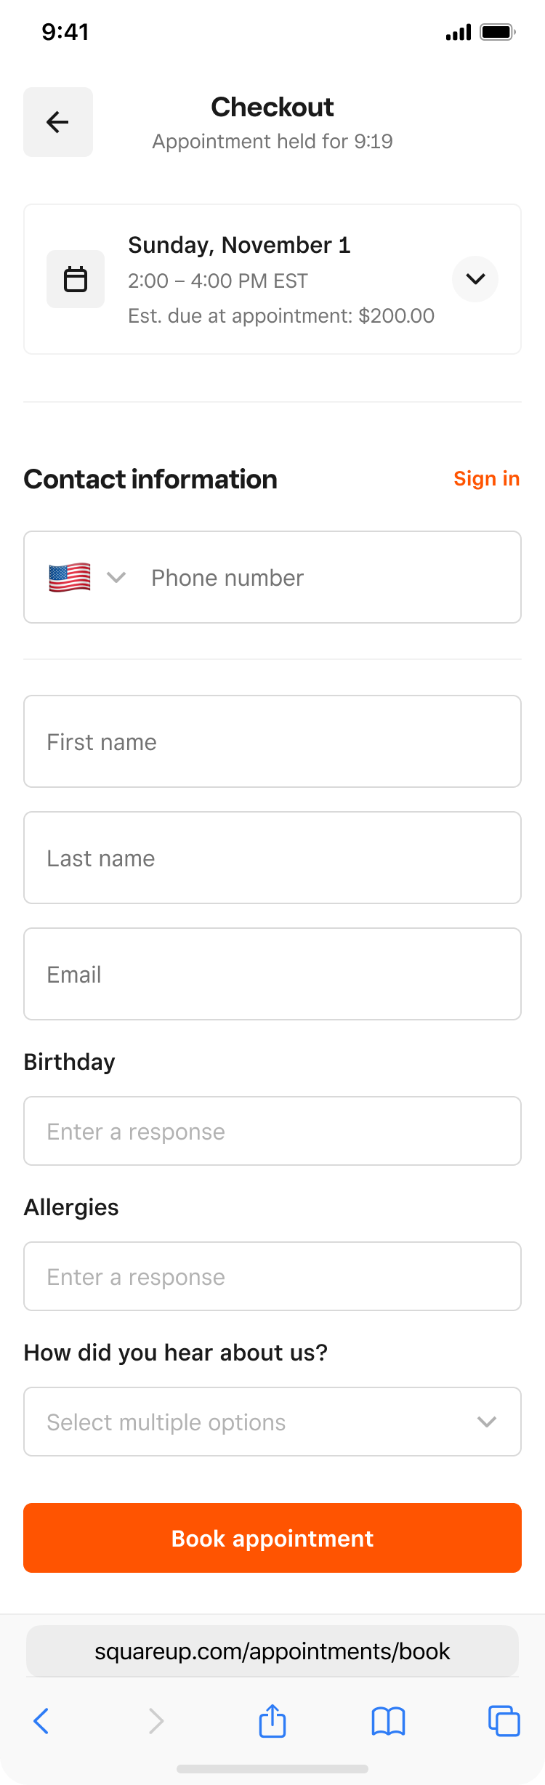This screenshot has width=545, height=1785.
Task: Go back with Safari's back chevron
Action: 41,1721
